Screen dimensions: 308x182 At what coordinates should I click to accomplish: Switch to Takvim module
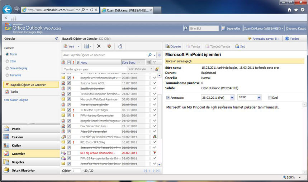coord(31,137)
